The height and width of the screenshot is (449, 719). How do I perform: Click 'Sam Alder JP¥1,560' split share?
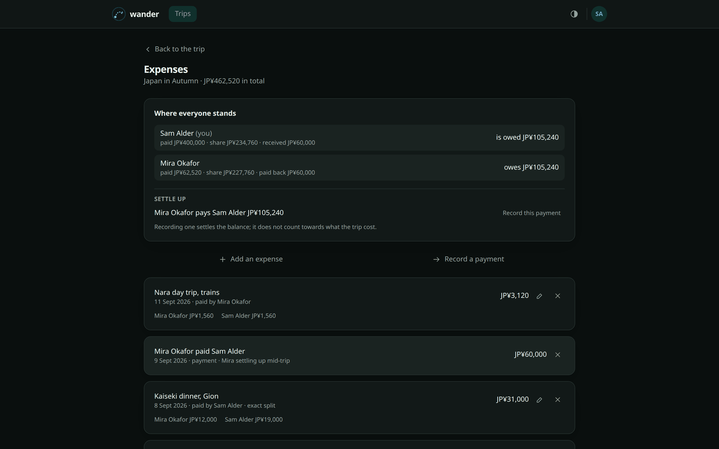click(249, 316)
